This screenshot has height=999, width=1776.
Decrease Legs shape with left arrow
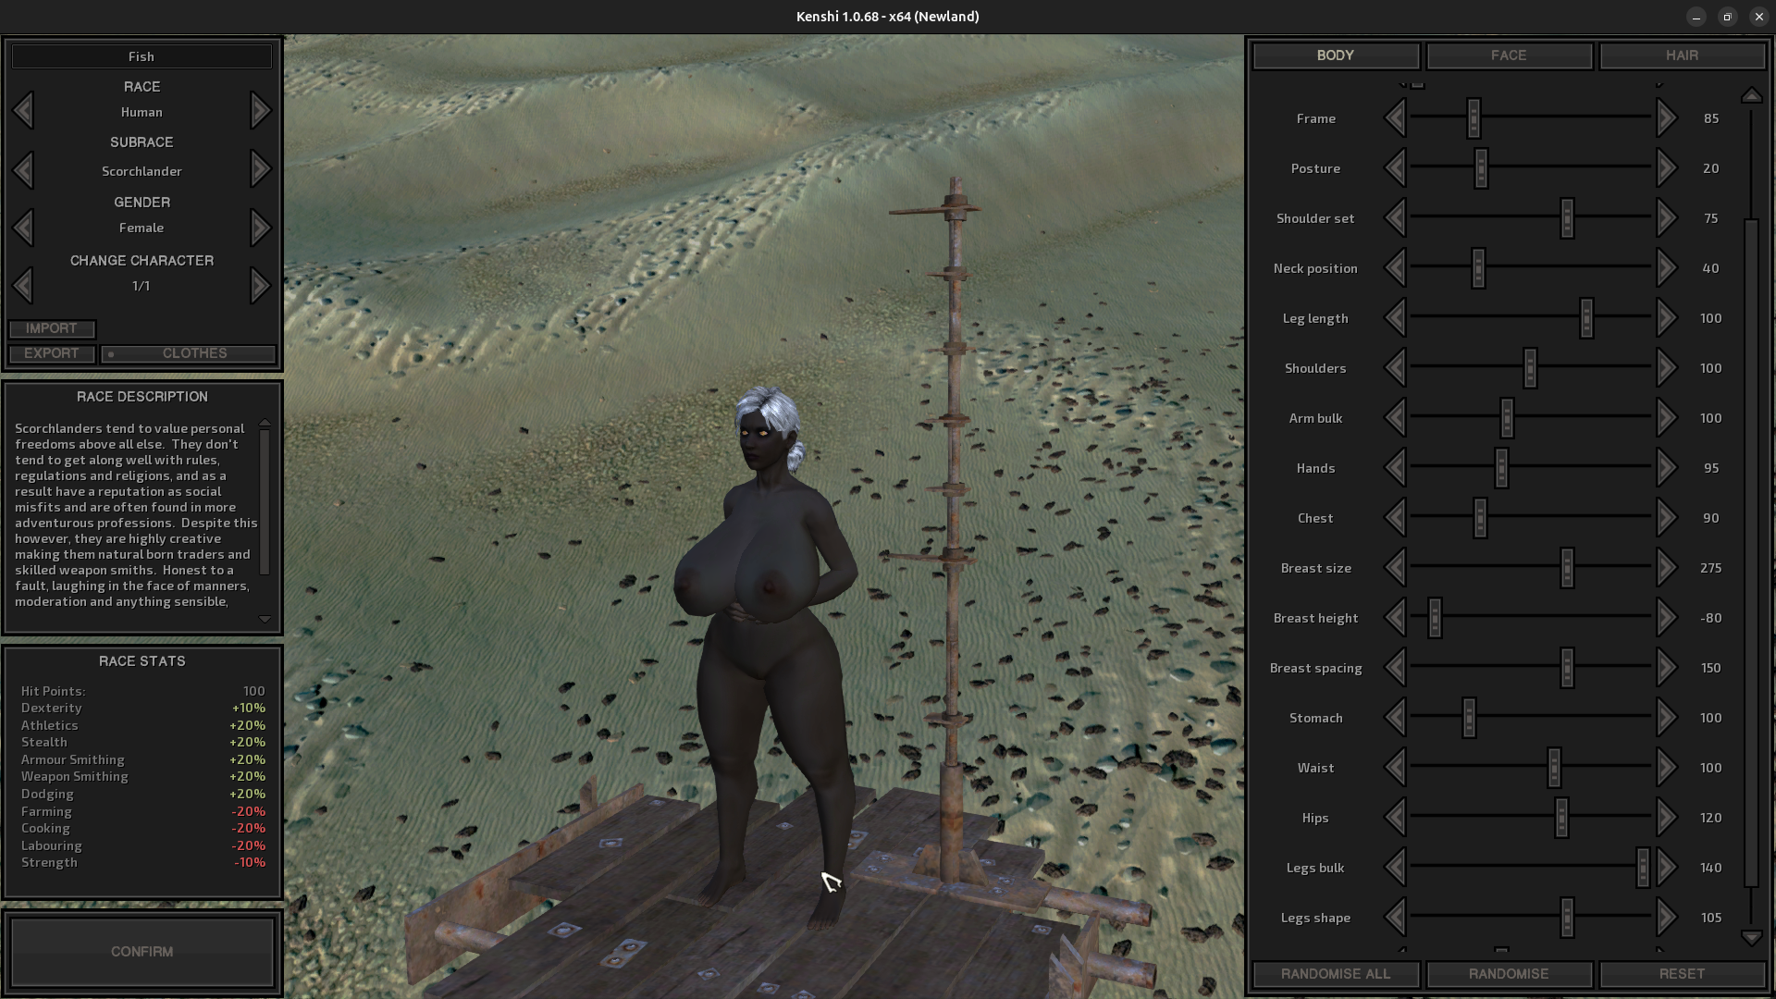[1395, 918]
